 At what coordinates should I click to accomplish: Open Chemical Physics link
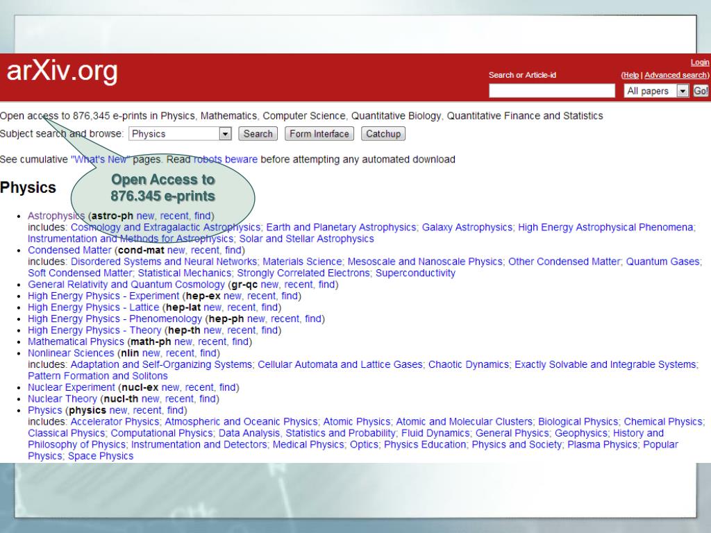663,421
